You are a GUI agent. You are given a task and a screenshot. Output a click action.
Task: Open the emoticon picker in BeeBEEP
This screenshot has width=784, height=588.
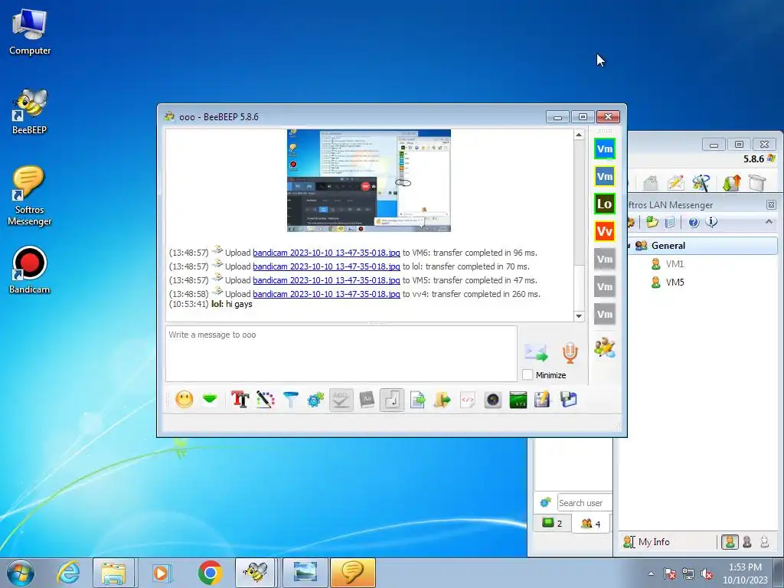185,400
